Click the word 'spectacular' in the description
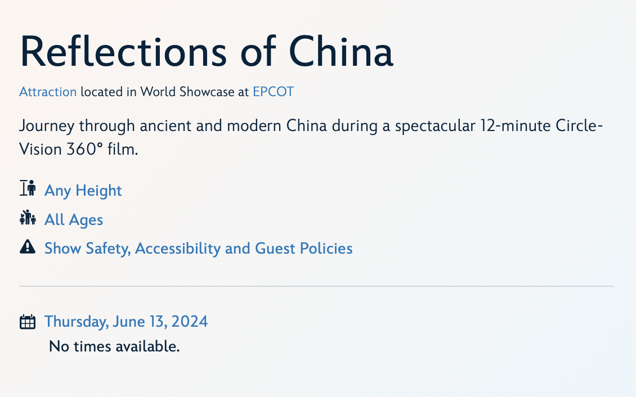This screenshot has width=636, height=397. [x=435, y=125]
